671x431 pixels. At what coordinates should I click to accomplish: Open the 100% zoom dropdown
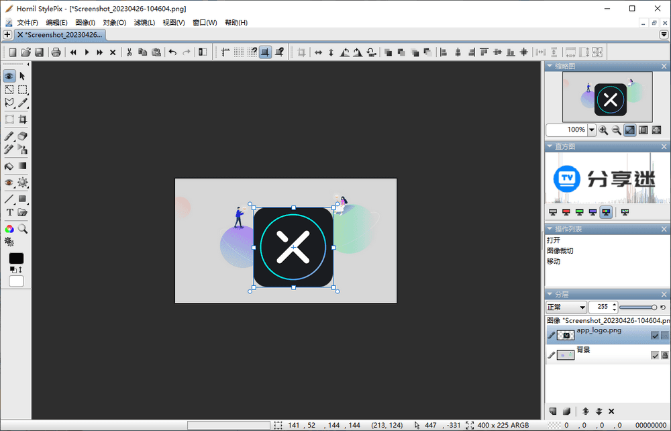tap(591, 130)
